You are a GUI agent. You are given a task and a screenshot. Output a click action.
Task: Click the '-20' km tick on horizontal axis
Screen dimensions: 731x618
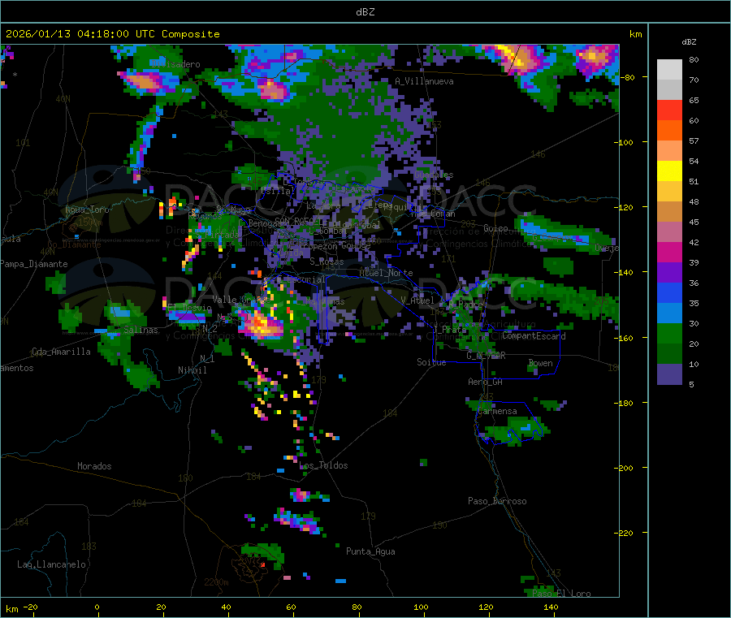31,607
